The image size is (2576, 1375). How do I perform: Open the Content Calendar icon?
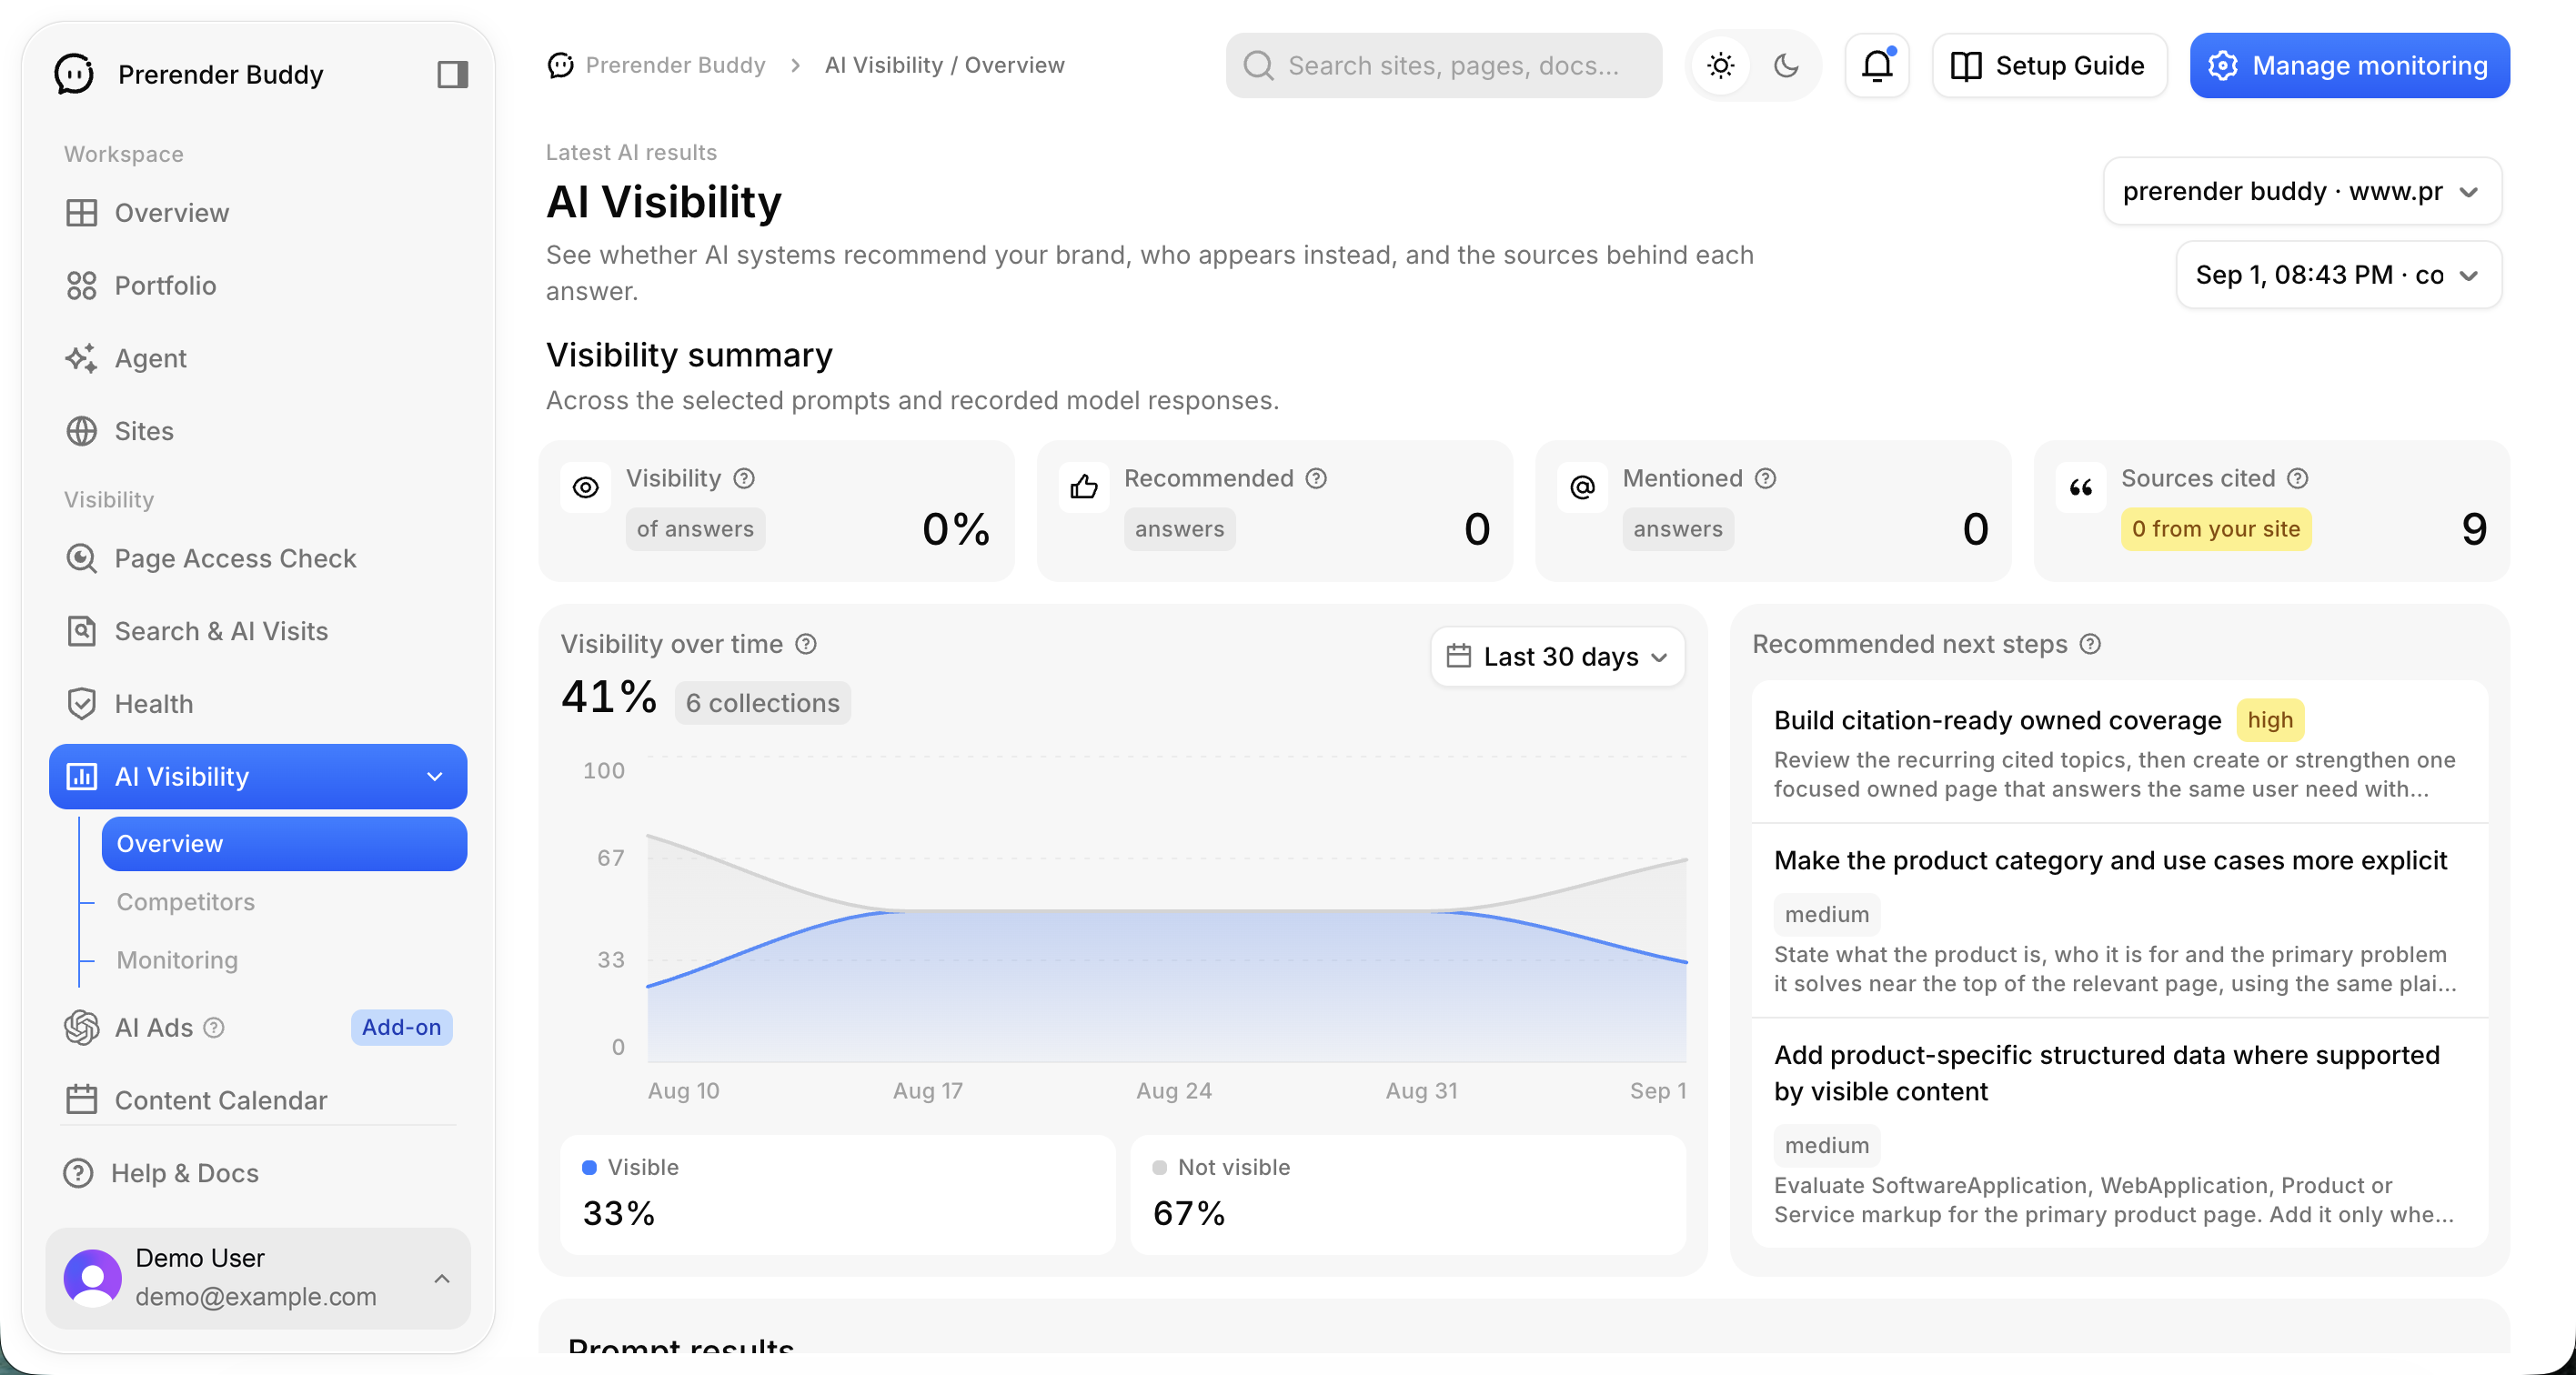81,1100
